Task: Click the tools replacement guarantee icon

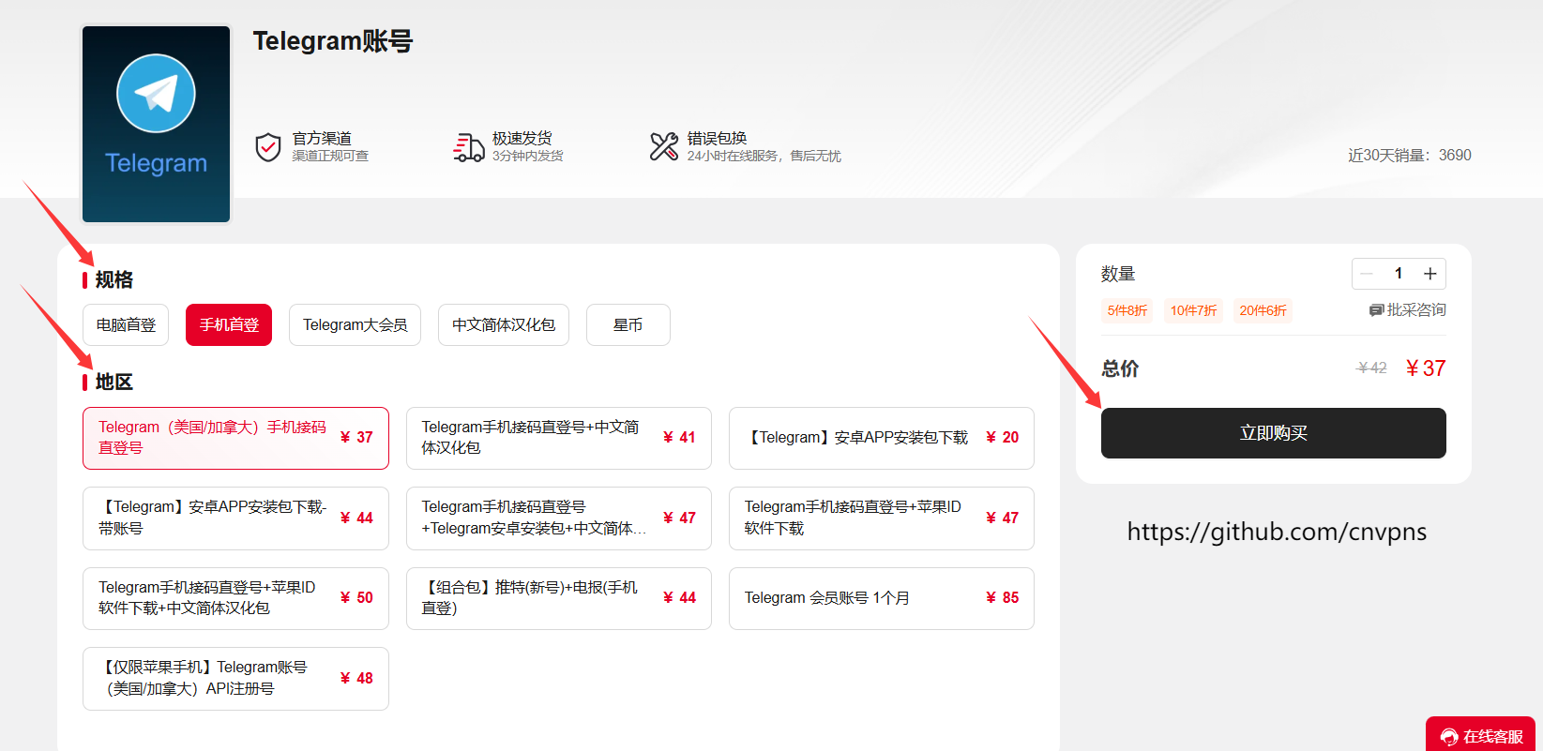Action: coord(664,146)
